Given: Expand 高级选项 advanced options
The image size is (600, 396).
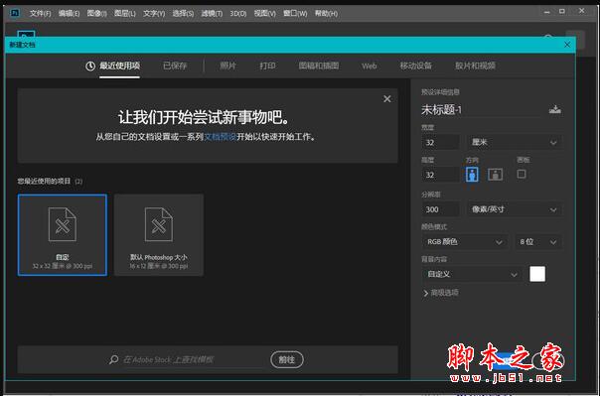Looking at the screenshot, I should pyautogui.click(x=441, y=293).
